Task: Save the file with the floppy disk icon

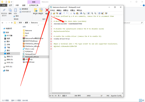Action: coord(60,13)
